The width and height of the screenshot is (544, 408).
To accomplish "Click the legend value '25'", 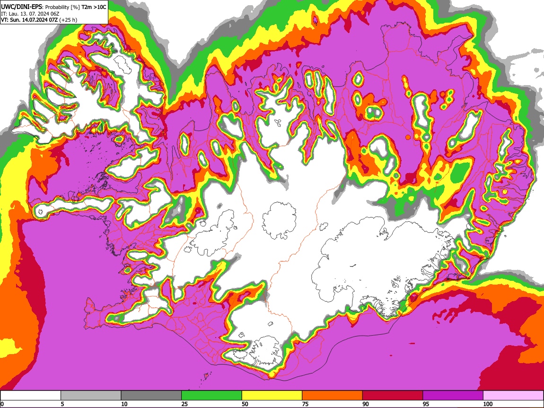I will (x=184, y=404).
